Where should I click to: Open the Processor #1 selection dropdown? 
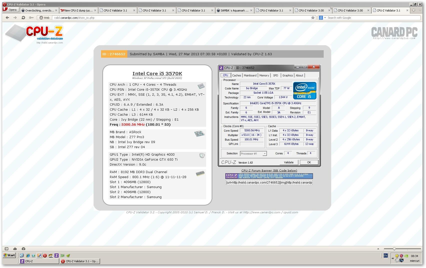point(253,154)
